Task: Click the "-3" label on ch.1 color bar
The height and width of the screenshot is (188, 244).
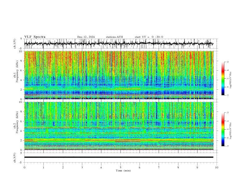Action: 227,62
